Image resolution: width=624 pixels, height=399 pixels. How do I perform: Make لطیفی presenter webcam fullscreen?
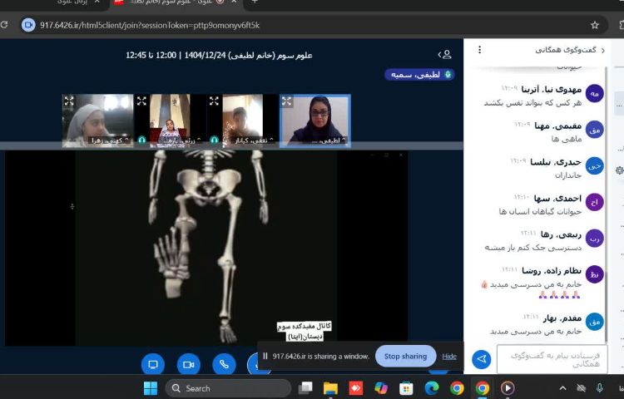[287, 101]
